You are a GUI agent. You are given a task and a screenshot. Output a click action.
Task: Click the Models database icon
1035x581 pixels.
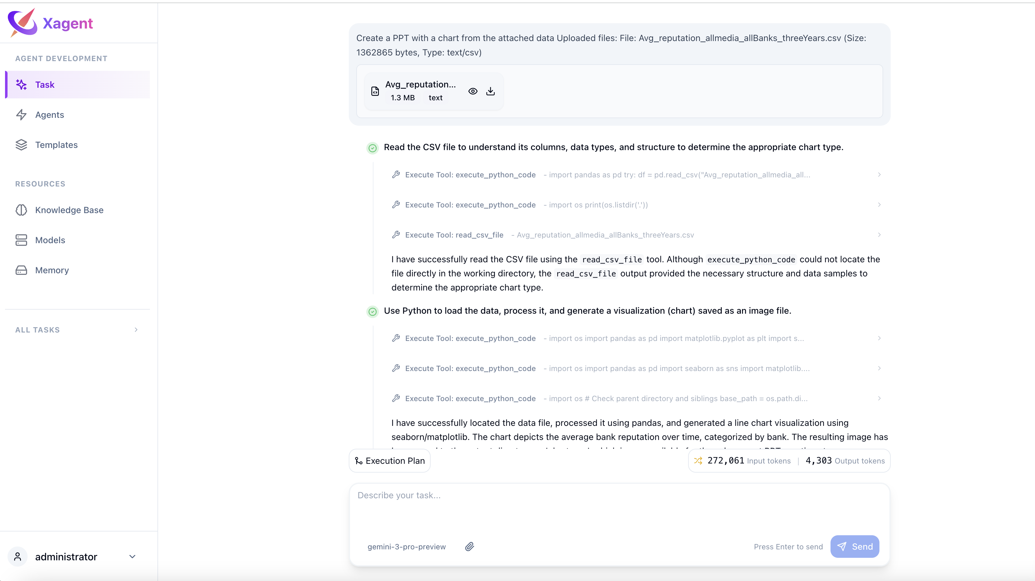(21, 240)
